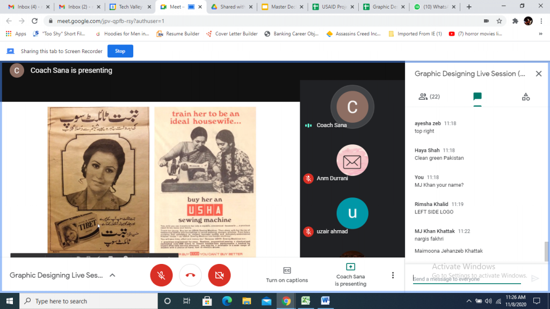Turn the camera on with the red video button
The width and height of the screenshot is (550, 309).
click(219, 275)
